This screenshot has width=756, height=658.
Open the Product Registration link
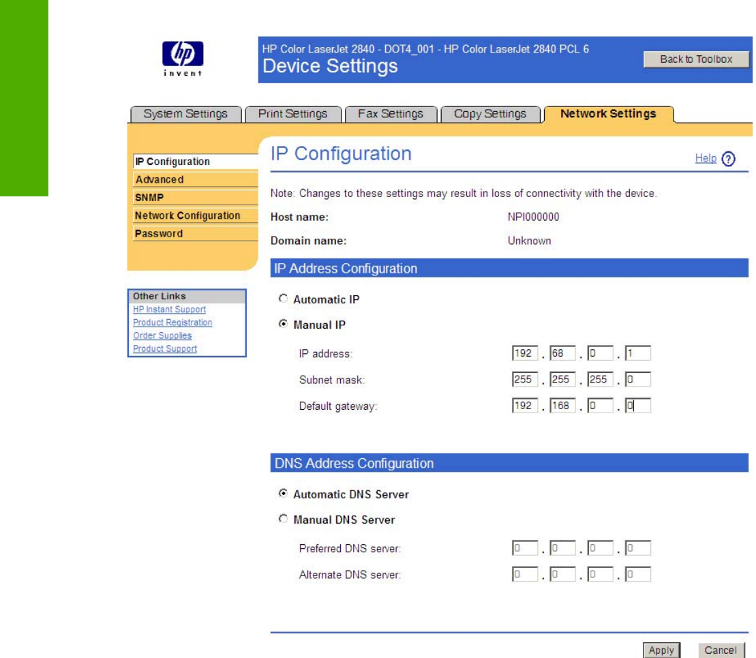[x=172, y=323]
